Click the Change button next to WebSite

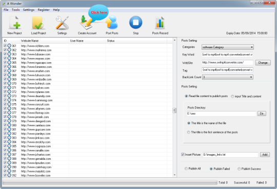(x=263, y=63)
